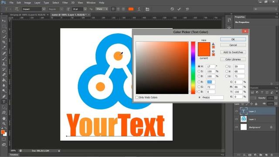
Task: Open the layer Opacity dropdown arrow
Action: (276, 98)
